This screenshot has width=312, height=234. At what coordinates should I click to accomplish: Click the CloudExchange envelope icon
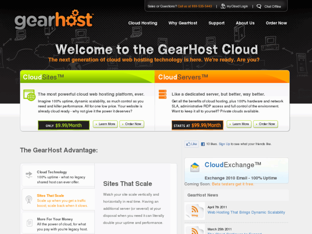[x=194, y=167]
